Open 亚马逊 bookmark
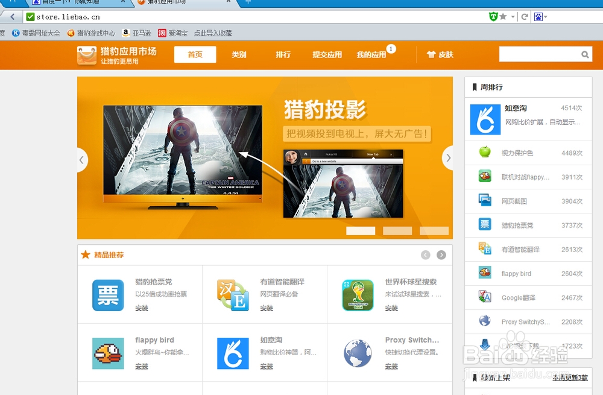Viewport: 603px width, 395px height. click(136, 33)
